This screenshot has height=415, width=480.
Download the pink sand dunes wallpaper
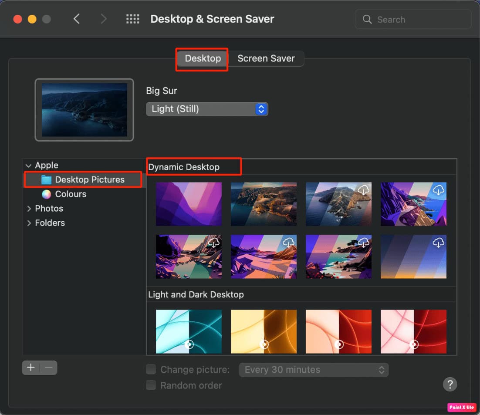click(x=288, y=243)
